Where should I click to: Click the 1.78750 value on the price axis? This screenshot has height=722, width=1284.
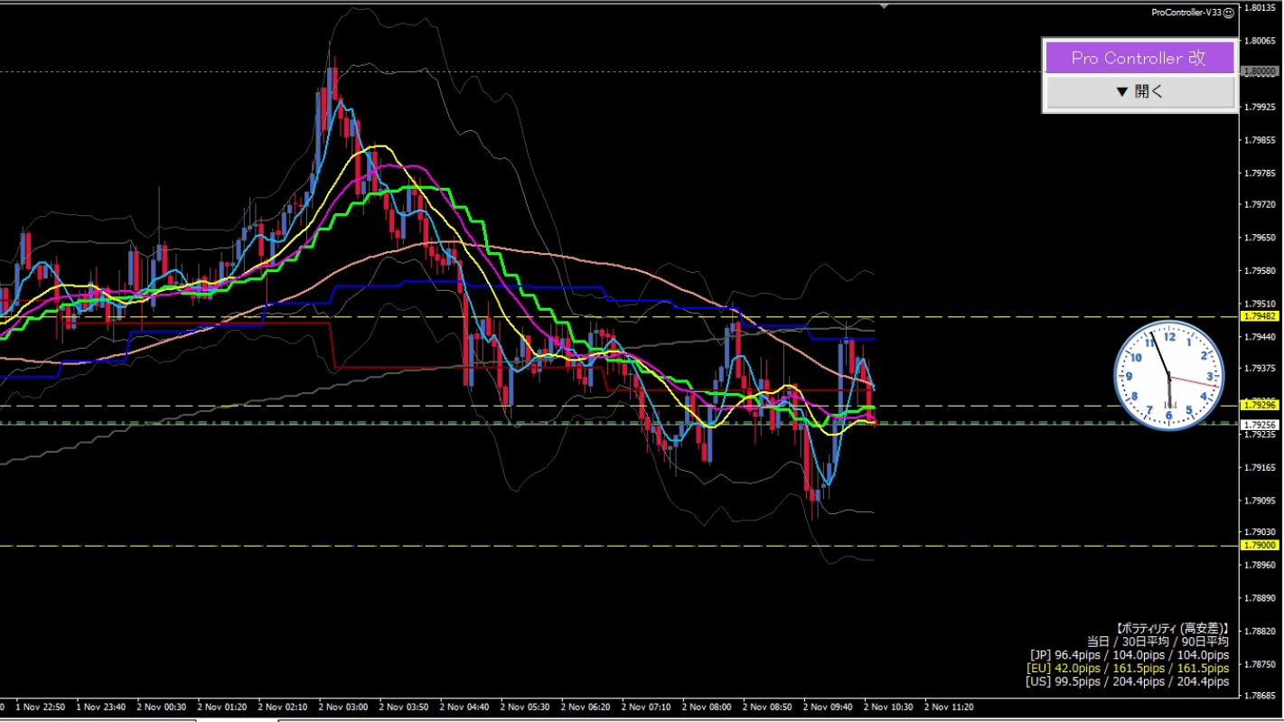pos(1260,663)
